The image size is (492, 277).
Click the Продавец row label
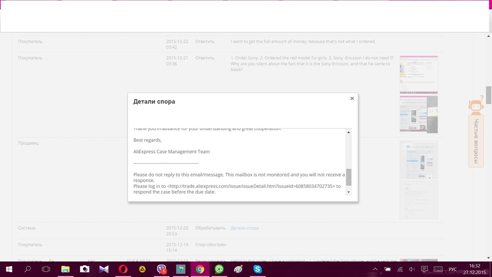point(28,143)
